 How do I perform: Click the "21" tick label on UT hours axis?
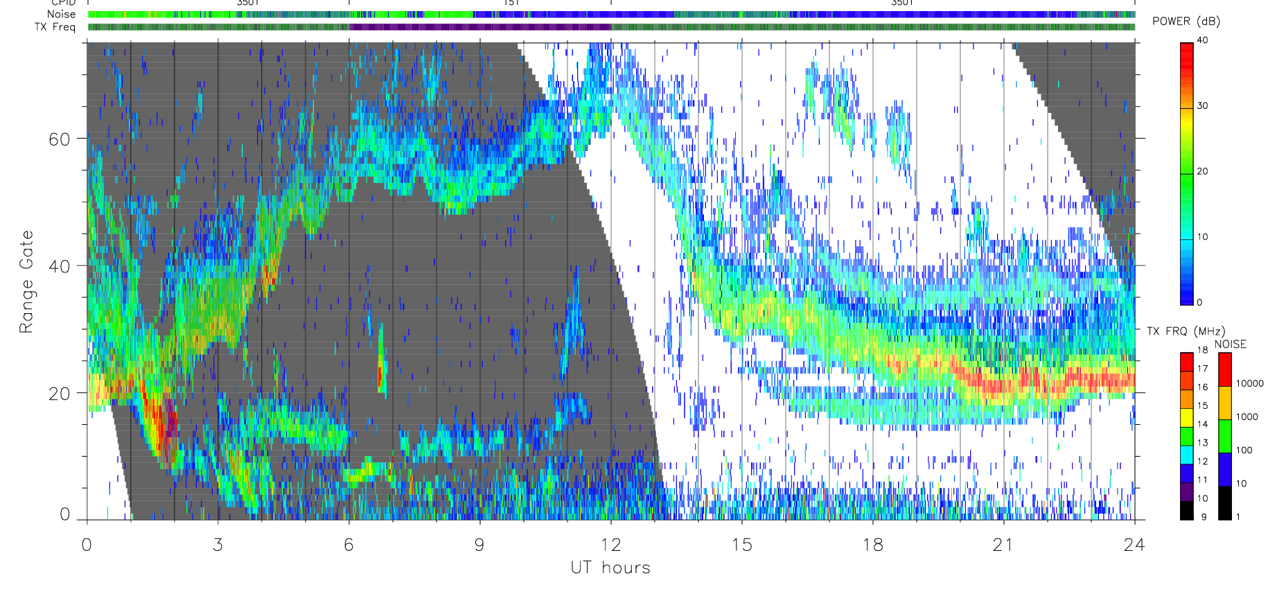[x=1003, y=545]
